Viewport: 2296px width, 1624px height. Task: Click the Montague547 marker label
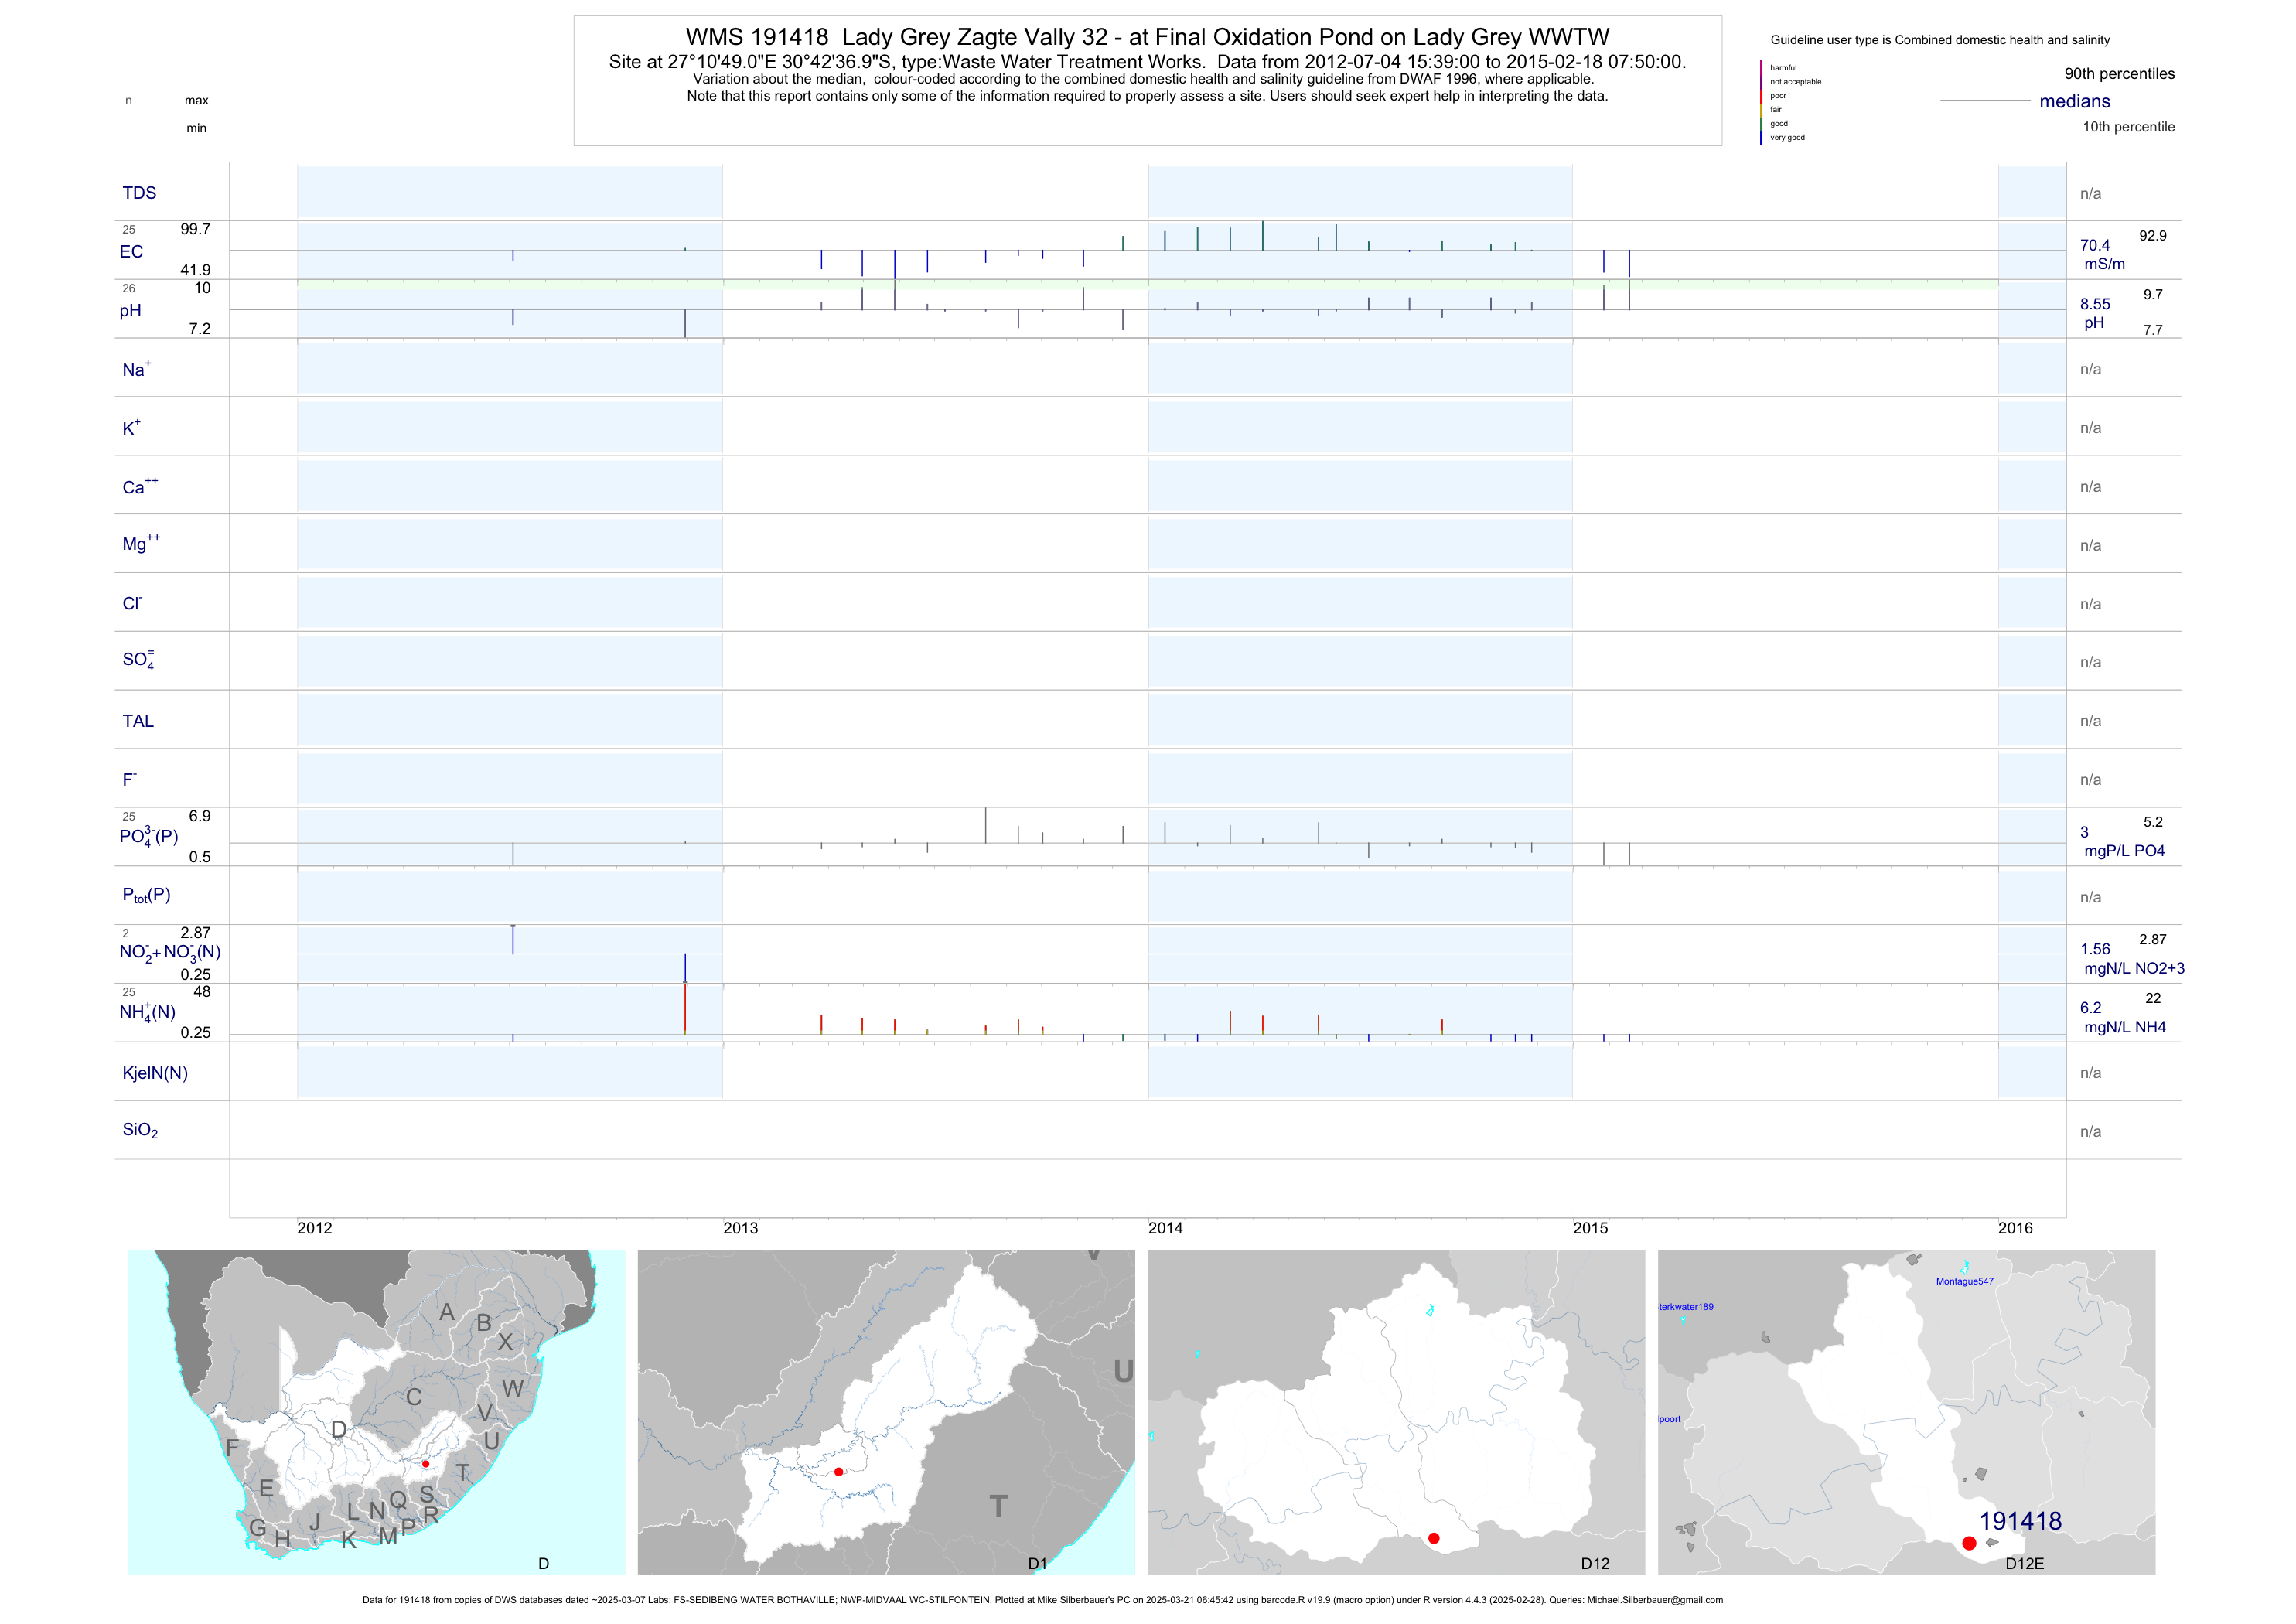coord(1964,1281)
